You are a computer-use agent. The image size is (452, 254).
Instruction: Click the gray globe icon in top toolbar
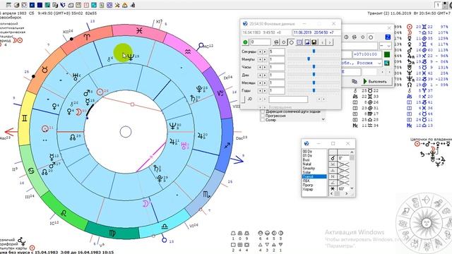click(16, 5)
